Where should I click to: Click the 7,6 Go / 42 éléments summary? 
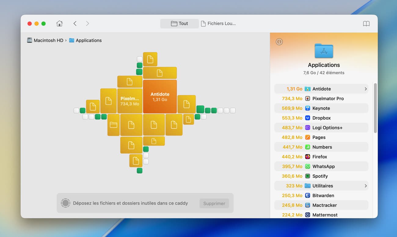click(x=324, y=73)
